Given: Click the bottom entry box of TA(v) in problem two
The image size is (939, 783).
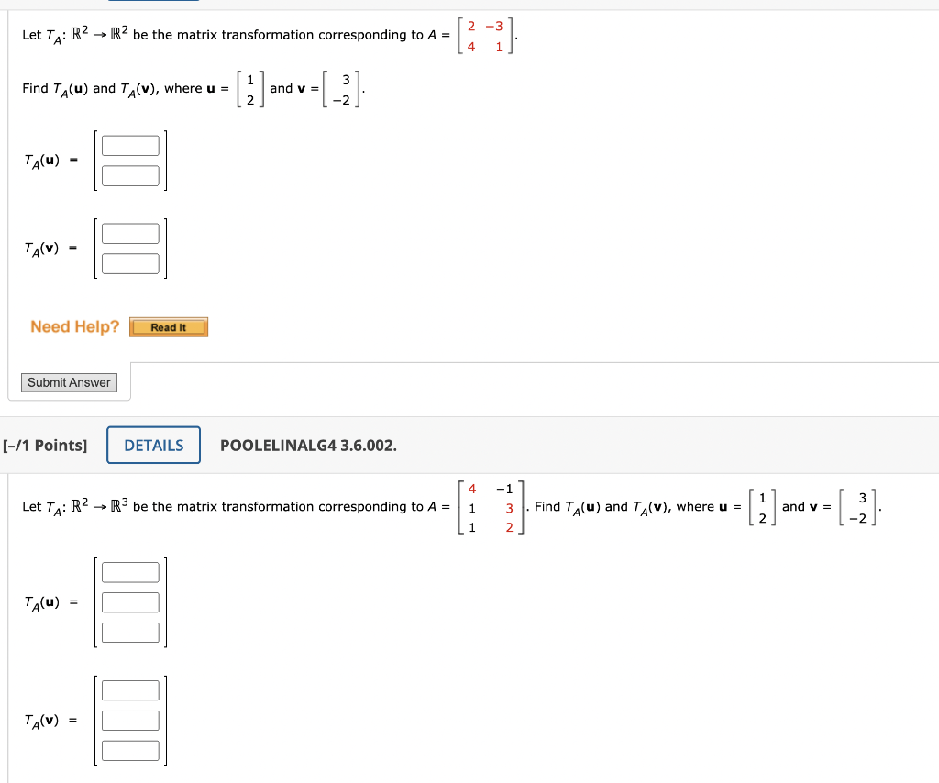Looking at the screenshot, I should click(x=130, y=750).
